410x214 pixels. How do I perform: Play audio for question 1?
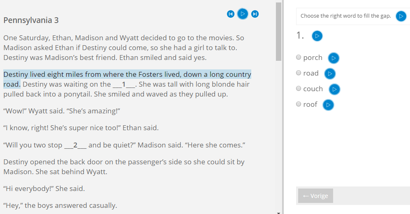[x=317, y=36]
